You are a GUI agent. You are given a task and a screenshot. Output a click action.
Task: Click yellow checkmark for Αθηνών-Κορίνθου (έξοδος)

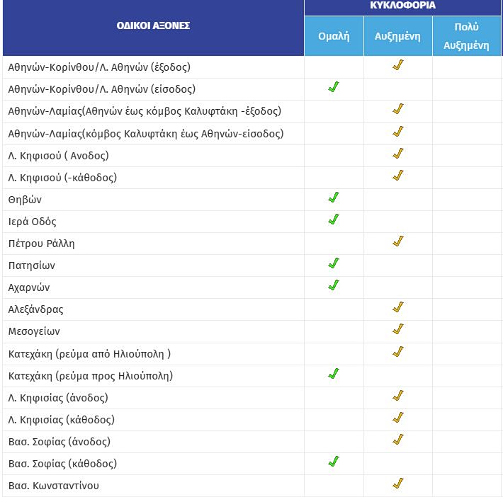(398, 66)
